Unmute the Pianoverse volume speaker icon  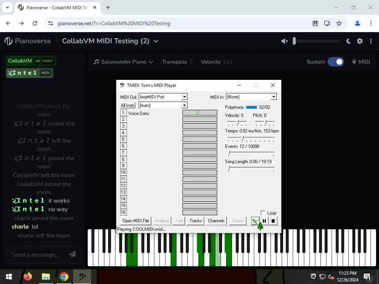coord(285,41)
